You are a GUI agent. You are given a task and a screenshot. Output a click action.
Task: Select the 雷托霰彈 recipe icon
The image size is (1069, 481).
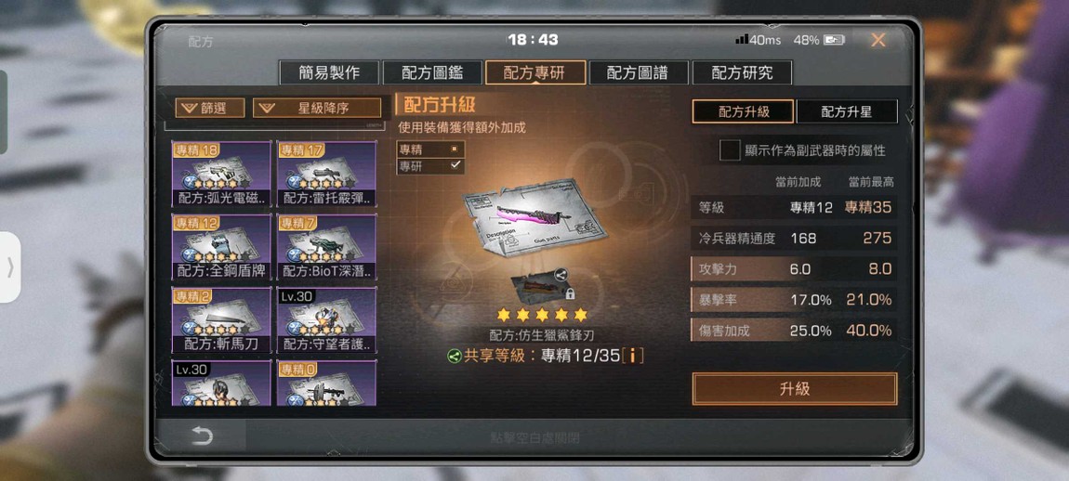tap(326, 174)
